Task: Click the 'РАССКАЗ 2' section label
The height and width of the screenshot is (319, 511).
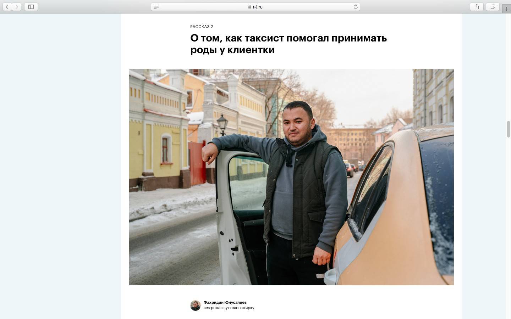Action: (202, 27)
